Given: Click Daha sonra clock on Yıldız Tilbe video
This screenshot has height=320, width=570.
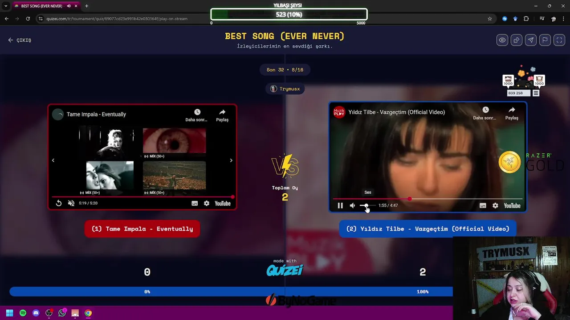Looking at the screenshot, I should 485,113.
